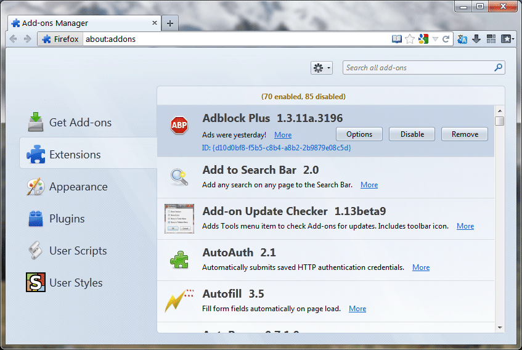Image resolution: width=522 pixels, height=350 pixels.
Task: Open the reader view book icon
Action: [x=396, y=39]
